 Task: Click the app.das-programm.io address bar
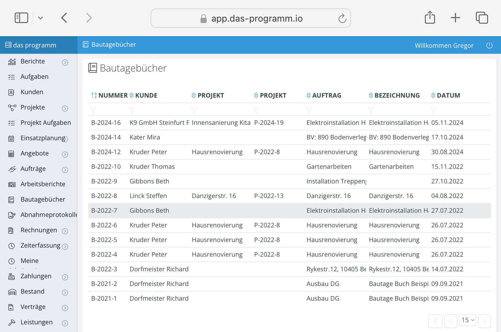(251, 18)
